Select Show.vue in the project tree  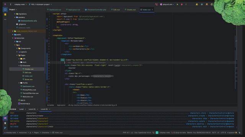point(28,80)
